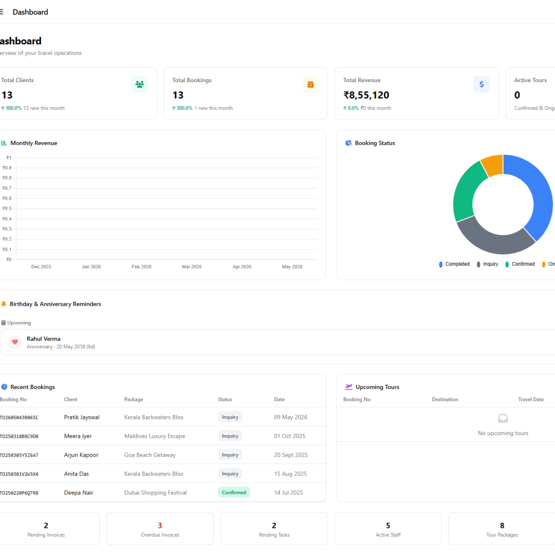555x555 pixels.
Task: Open the Total Revenue card
Action: click(x=417, y=93)
